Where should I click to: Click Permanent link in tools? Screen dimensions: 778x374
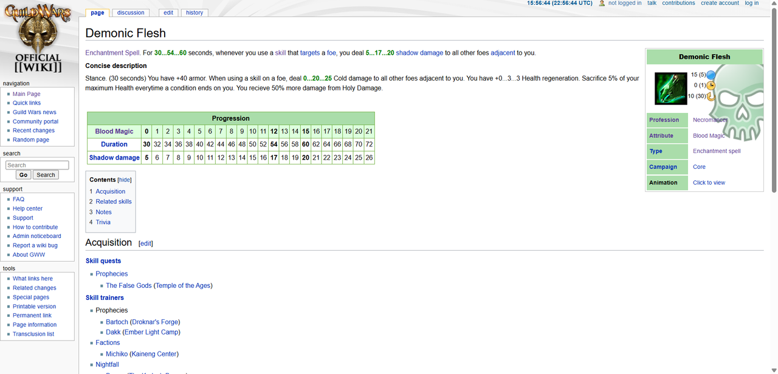pos(32,316)
